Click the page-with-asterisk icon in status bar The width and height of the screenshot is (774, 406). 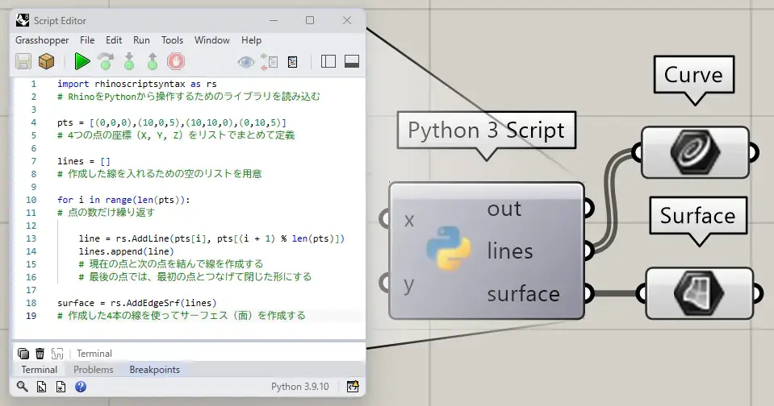point(61,387)
